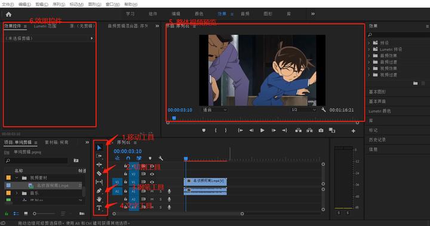The width and height of the screenshot is (430, 226).
Task: Open the monitor button editor plus
Action: pos(353,131)
